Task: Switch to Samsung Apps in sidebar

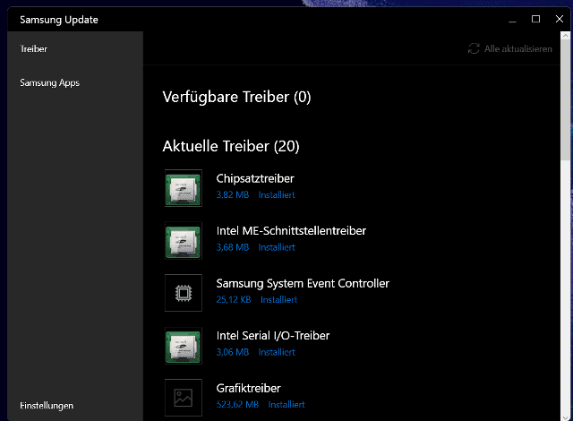Action: click(x=49, y=83)
